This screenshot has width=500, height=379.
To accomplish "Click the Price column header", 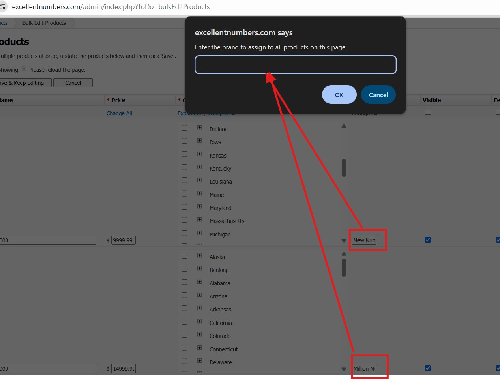I will (x=118, y=100).
